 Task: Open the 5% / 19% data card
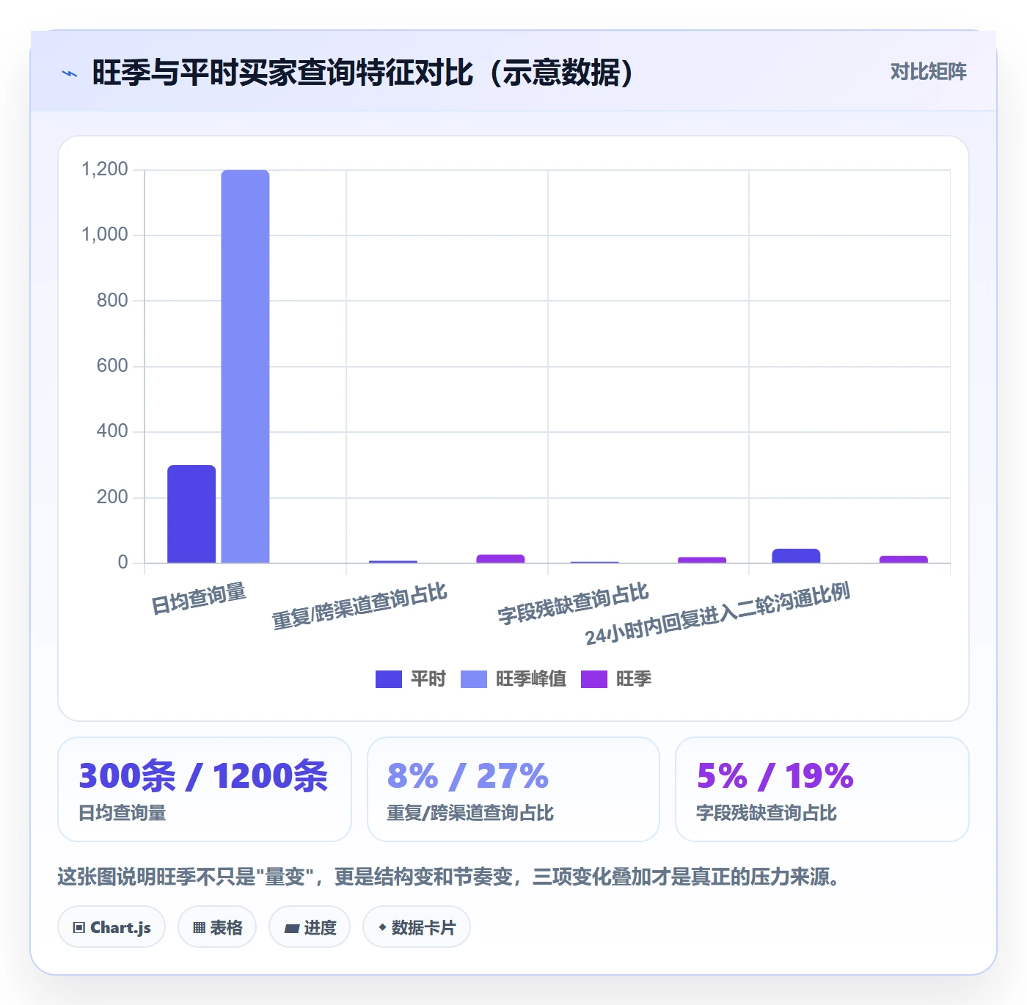click(x=822, y=789)
